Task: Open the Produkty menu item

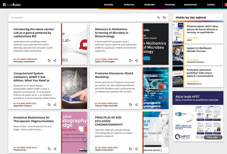Action: coord(170,4)
